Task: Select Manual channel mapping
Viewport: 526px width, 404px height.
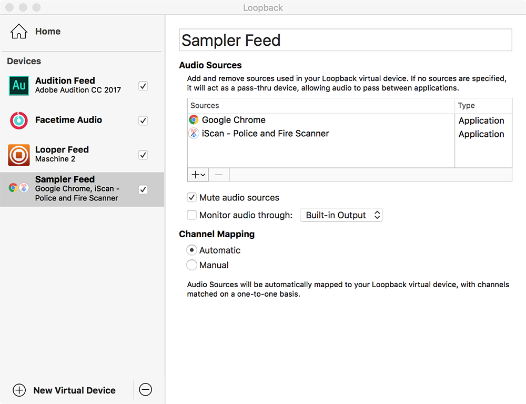Action: [191, 265]
